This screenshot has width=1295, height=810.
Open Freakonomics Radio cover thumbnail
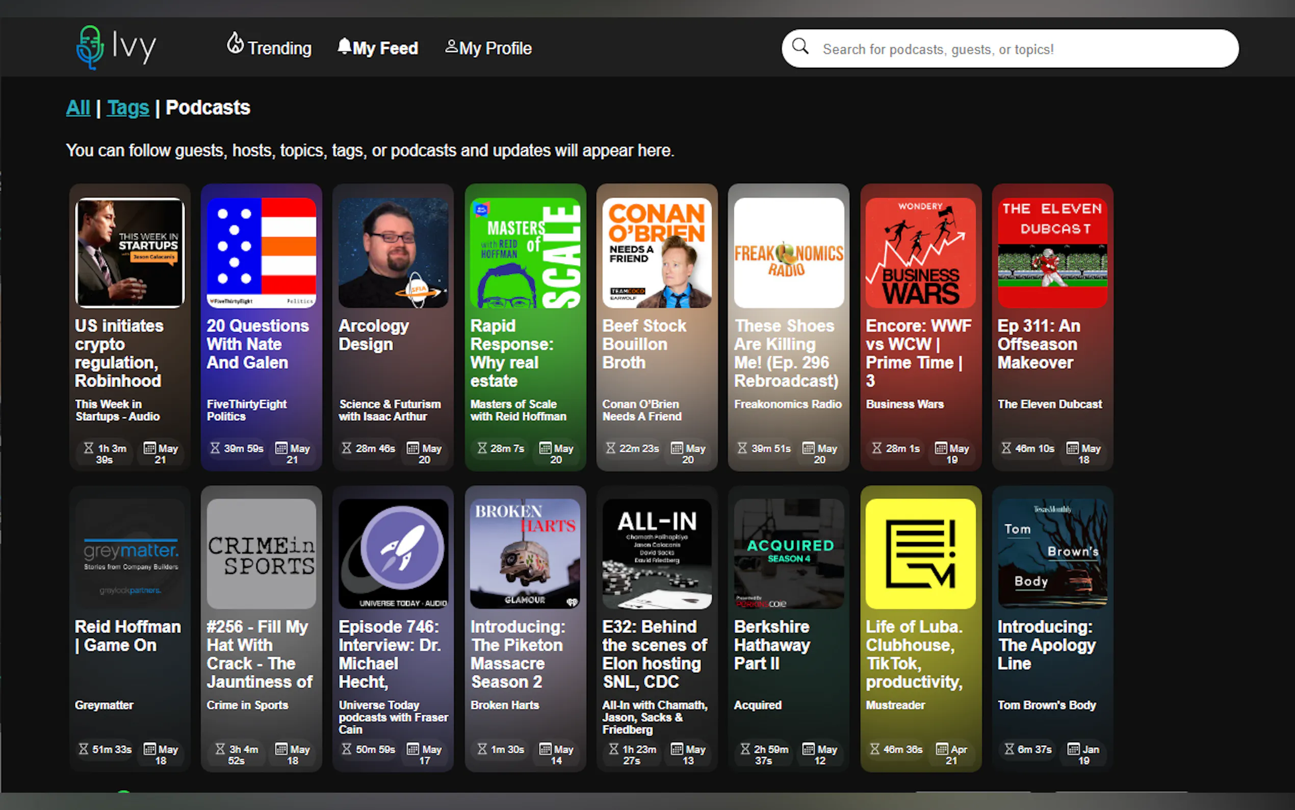pyautogui.click(x=788, y=253)
